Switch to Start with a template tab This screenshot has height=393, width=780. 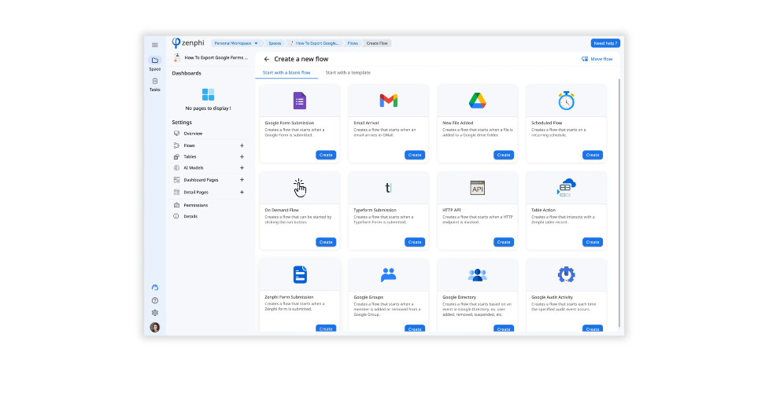[x=348, y=72]
